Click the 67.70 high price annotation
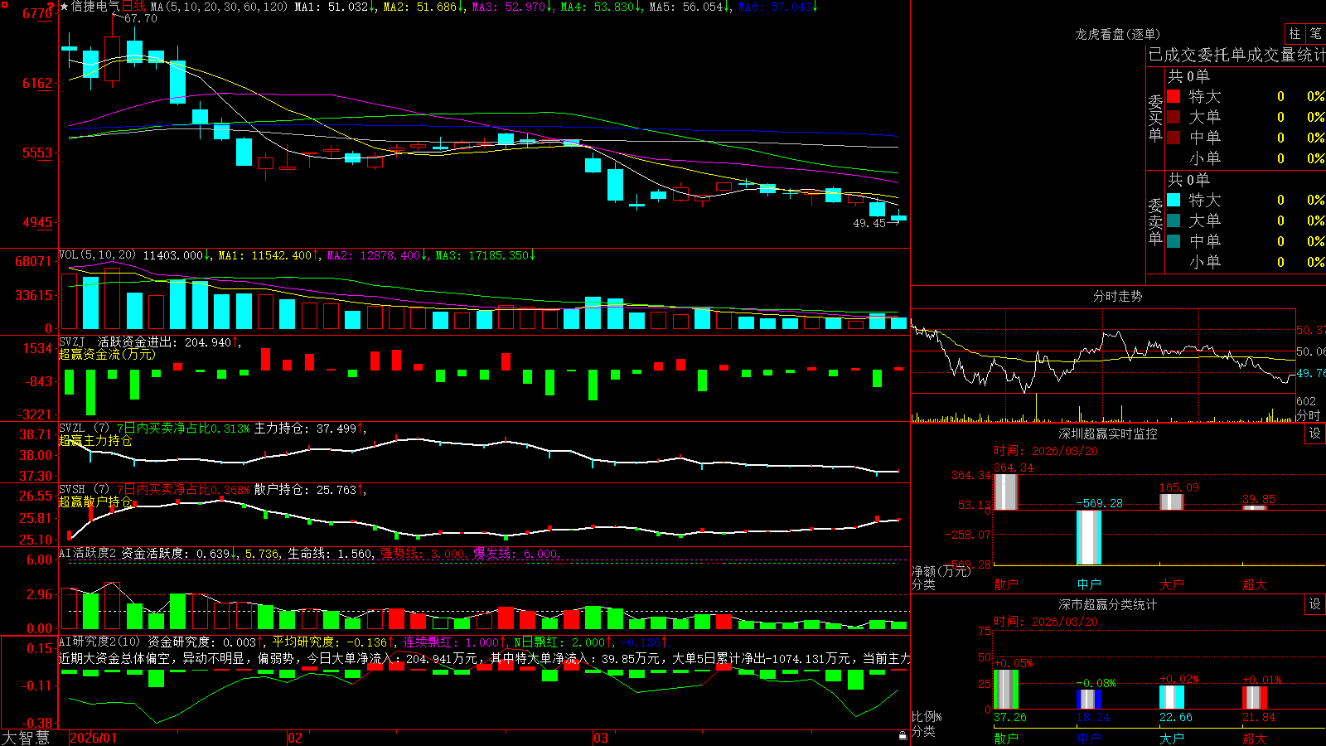 click(141, 18)
